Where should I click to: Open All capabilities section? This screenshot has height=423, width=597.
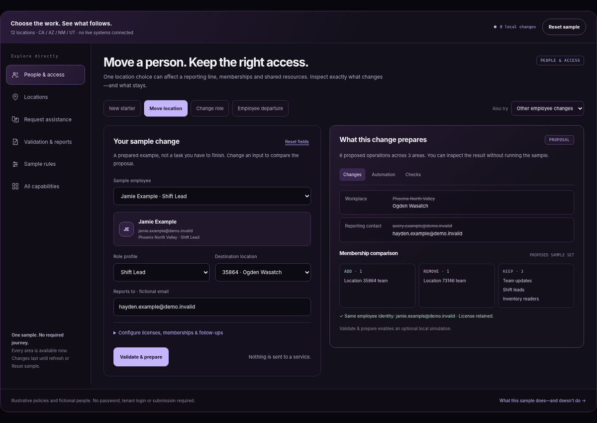(x=45, y=187)
